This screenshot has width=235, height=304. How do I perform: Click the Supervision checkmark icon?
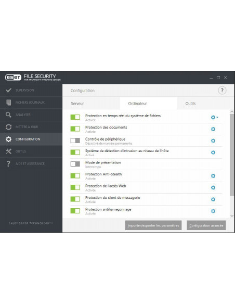(x=8, y=90)
